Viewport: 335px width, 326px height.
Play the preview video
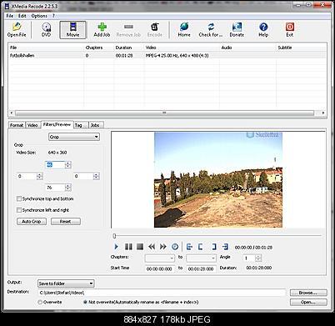point(116,247)
